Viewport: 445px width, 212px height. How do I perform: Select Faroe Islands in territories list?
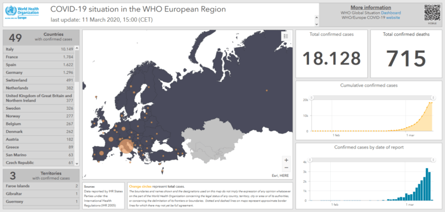tap(41, 186)
